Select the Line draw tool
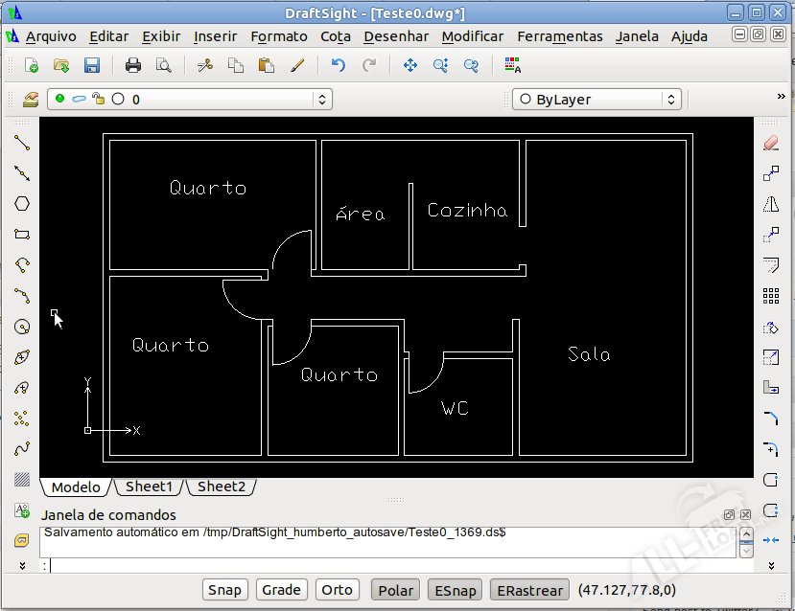795x611 pixels. pyautogui.click(x=22, y=143)
